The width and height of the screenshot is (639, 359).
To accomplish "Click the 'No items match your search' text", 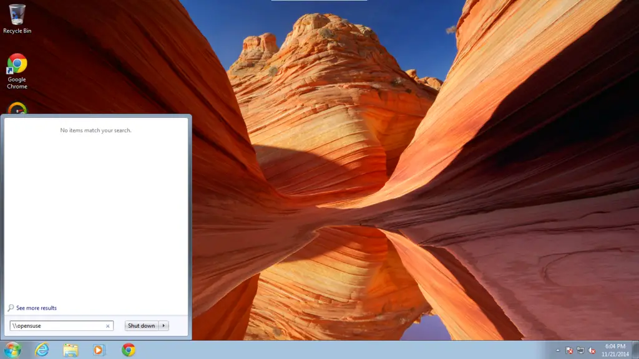I will pyautogui.click(x=95, y=130).
